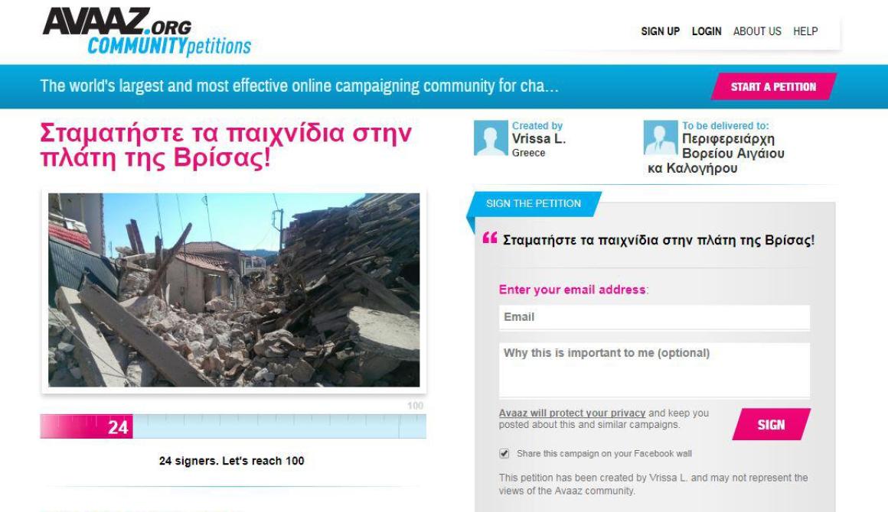Open the Avaaz.org Community Petitions logo
This screenshot has width=888, height=512.
147,31
